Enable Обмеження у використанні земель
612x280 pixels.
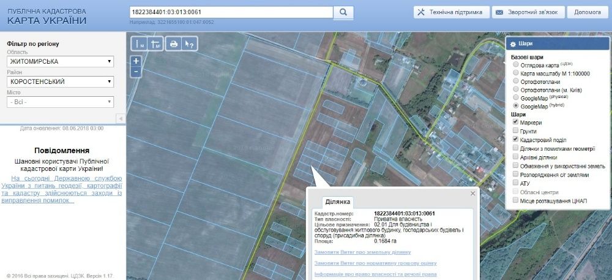coord(515,166)
